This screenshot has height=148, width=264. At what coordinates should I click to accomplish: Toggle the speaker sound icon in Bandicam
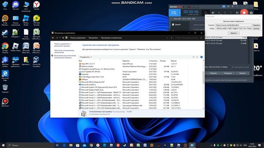pos(213,13)
